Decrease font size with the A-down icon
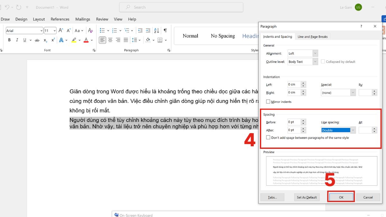 [x=68, y=31]
